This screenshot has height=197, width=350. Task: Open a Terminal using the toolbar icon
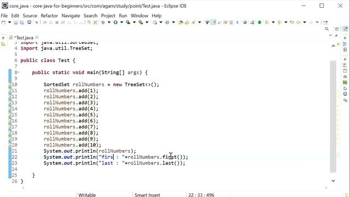click(x=29, y=22)
